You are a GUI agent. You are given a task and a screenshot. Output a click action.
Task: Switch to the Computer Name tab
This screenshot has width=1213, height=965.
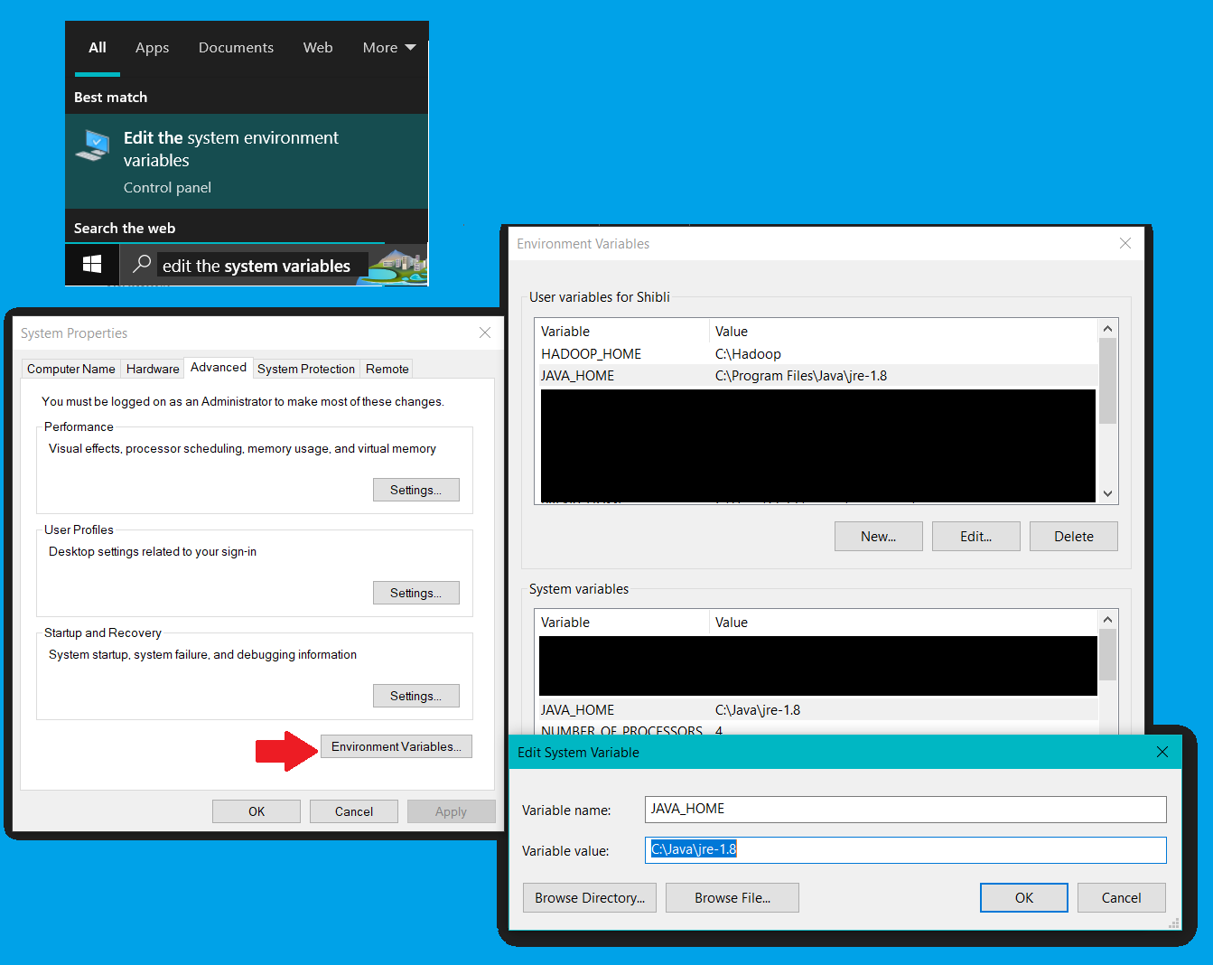pos(71,369)
